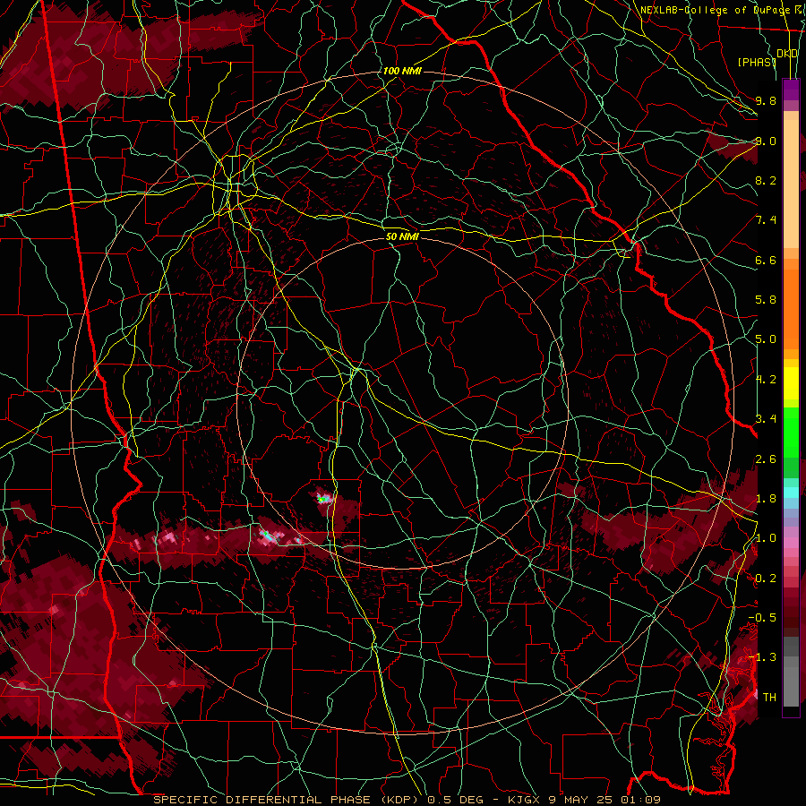806x806 pixels.
Task: Click the TH threshold label on scale
Action: pyautogui.click(x=769, y=698)
